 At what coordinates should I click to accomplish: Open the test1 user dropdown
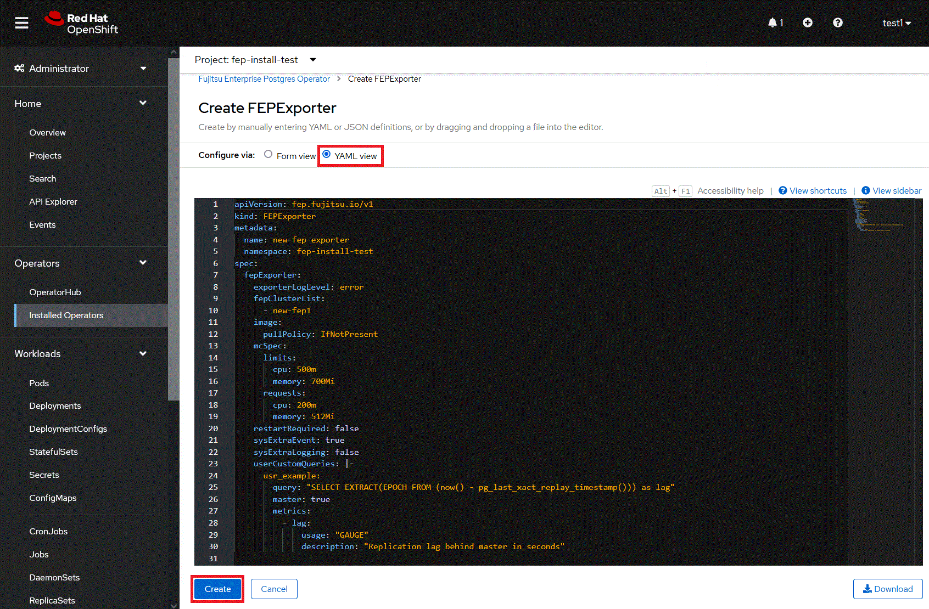[x=896, y=23]
